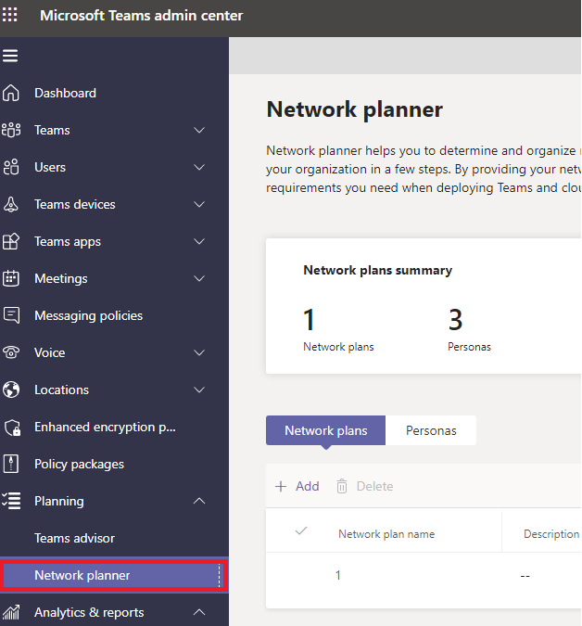Click Microsoft Teams admin center title
This screenshot has width=582, height=626.
(x=141, y=16)
